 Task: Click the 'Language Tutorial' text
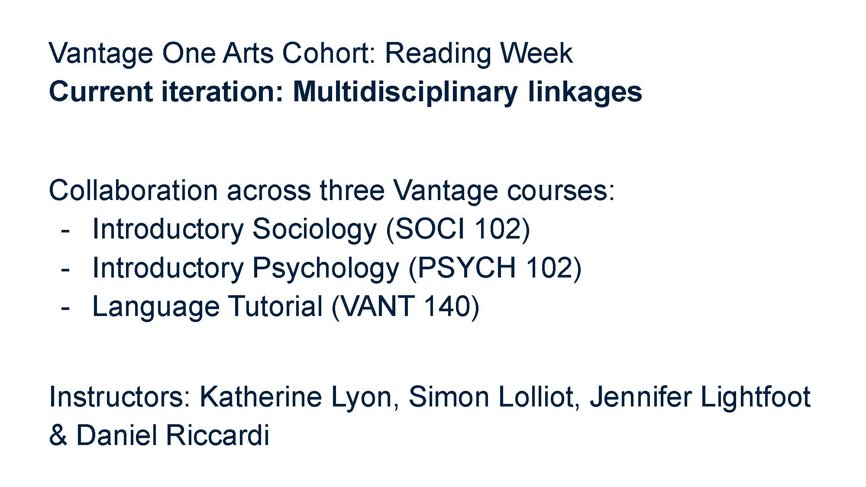point(207,306)
